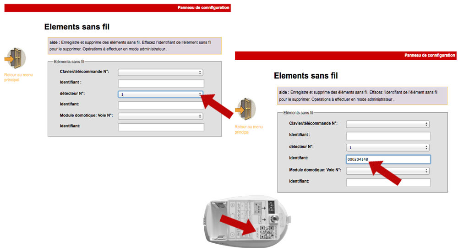Open Module domotique Voie N° dropdown, right panel
Viewport: 458px width, 251px height.
point(387,171)
